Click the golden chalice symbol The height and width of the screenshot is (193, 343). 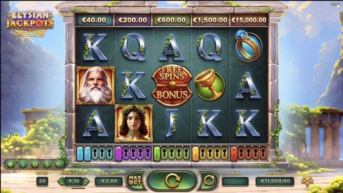[x=209, y=85]
